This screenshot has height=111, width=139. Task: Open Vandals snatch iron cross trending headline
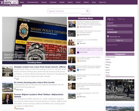(40, 67)
